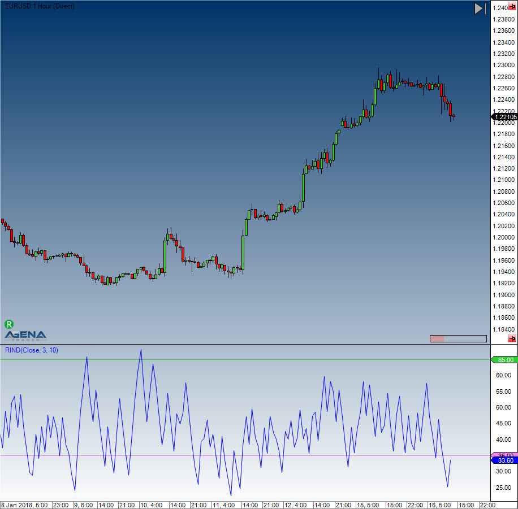Click the 8 Jan 2018, 5:00 time label

pos(24,504)
